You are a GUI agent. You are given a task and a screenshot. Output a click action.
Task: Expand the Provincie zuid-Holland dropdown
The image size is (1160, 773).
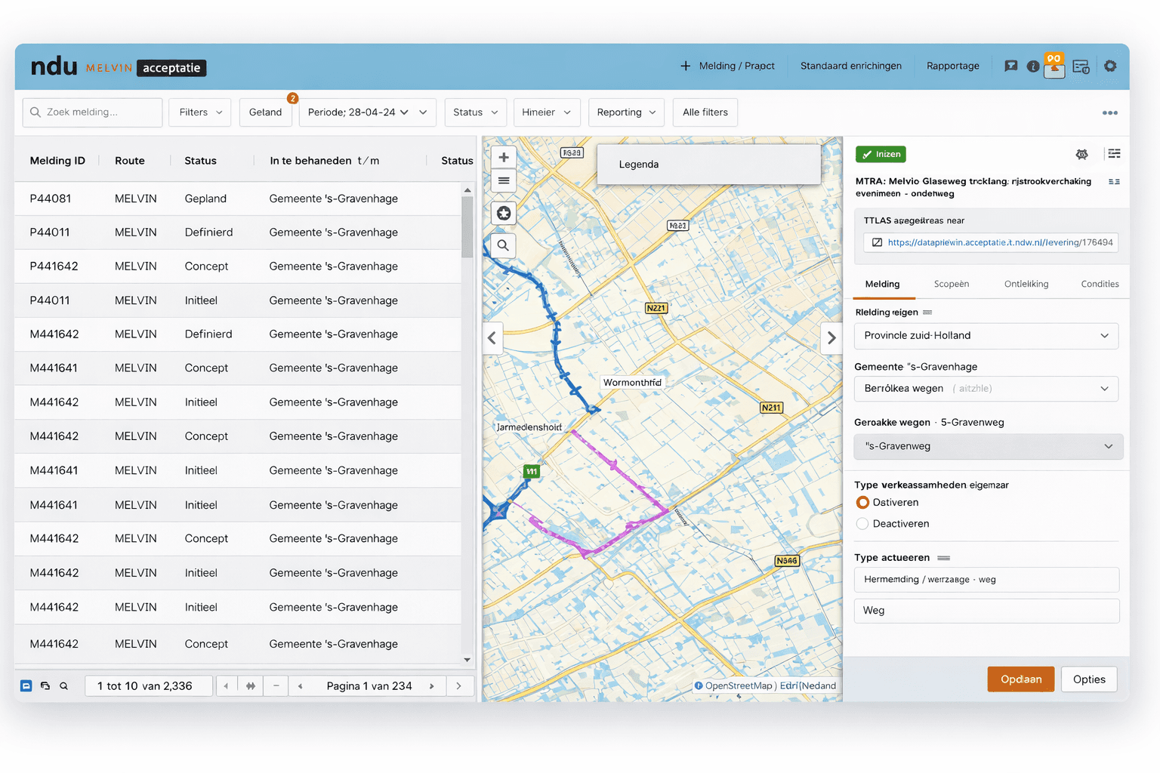[986, 336]
